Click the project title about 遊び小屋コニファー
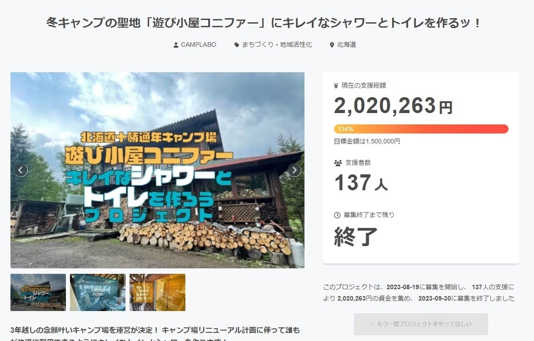Screen dimensions: 534x341 (267, 21)
